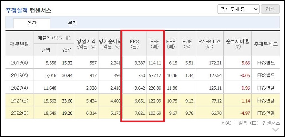Select the 2020(A) row label

coord(20,88)
